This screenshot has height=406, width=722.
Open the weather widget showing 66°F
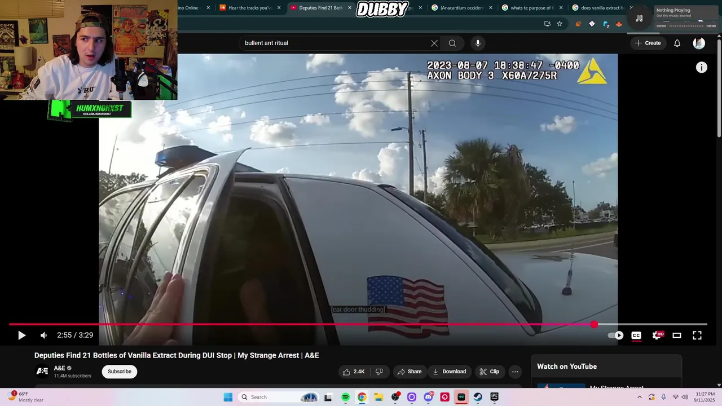coord(25,397)
